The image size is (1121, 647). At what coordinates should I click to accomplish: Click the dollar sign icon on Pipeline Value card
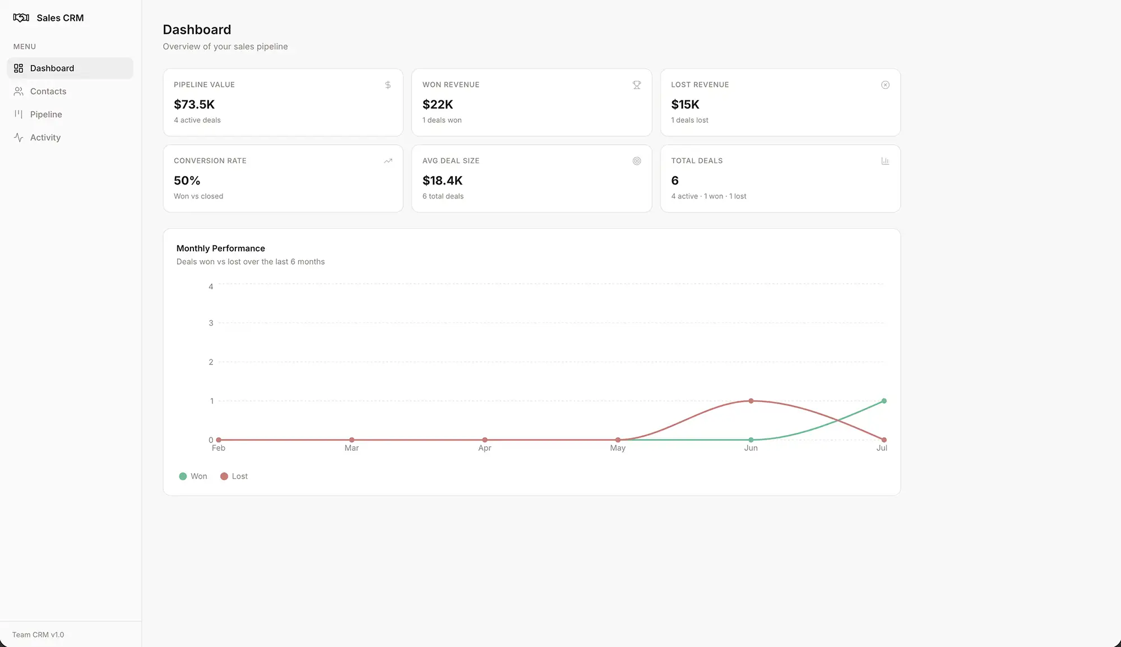pos(388,85)
